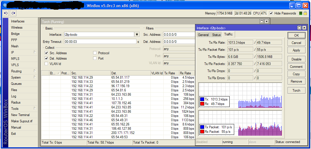The image size is (311, 149).
Task: Click the Disable button
Action: pyautogui.click(x=296, y=59)
